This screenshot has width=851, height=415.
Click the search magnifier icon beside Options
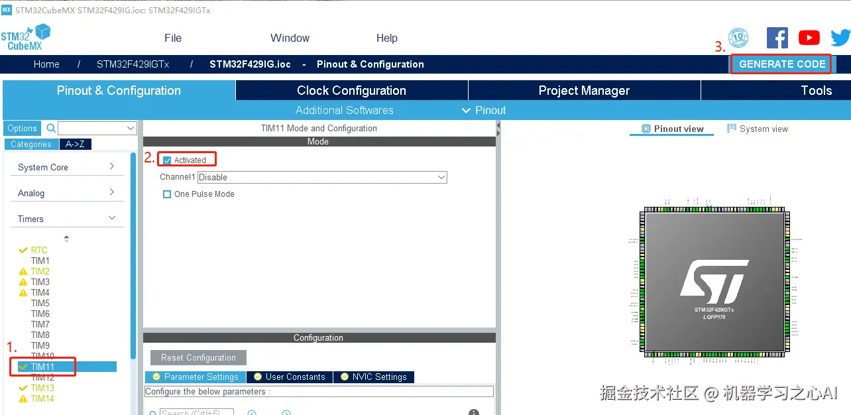pos(51,128)
